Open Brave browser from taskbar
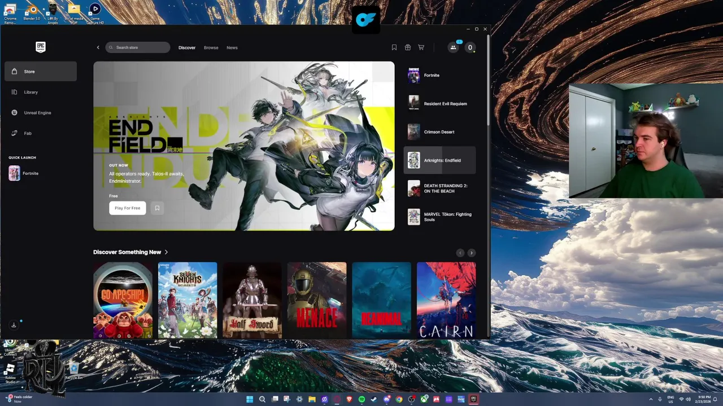 349,399
